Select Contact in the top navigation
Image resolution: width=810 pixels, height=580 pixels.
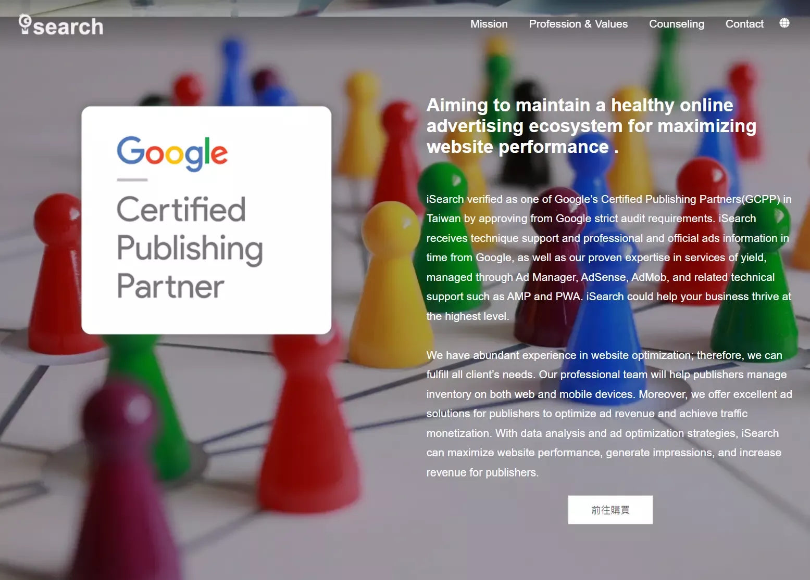point(744,24)
